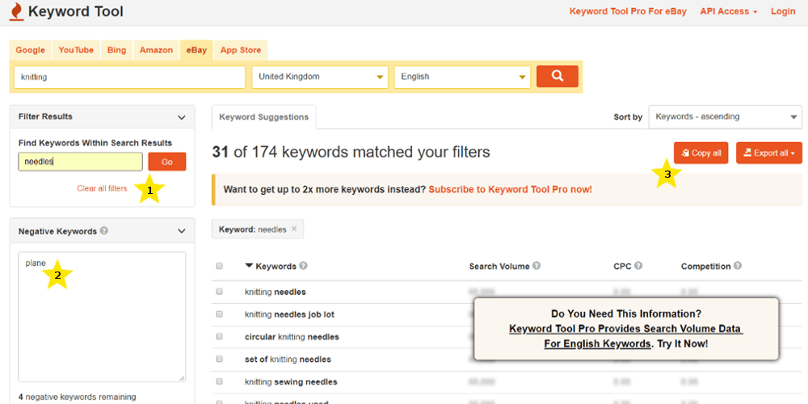Open help icon beside Keywords column header
This screenshot has height=404, width=808.
point(304,266)
